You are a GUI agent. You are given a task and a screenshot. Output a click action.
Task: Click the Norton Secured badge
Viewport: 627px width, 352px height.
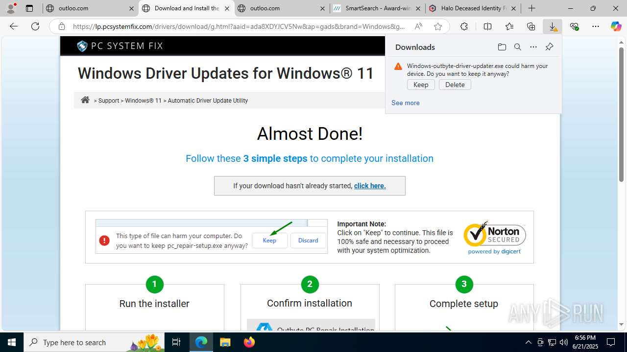click(x=495, y=238)
